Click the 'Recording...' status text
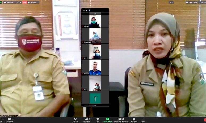 click(x=10, y=2)
